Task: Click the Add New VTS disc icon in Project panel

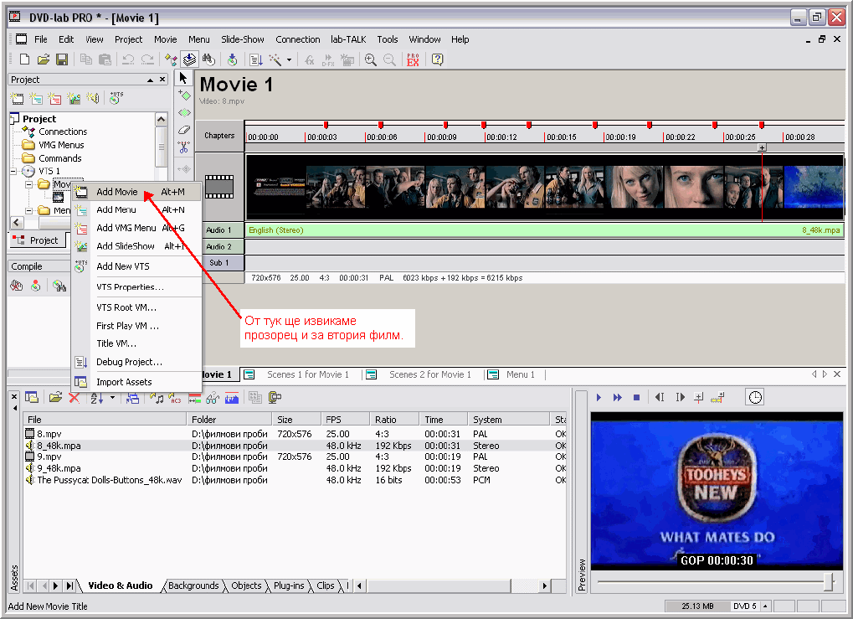Action: tap(116, 97)
